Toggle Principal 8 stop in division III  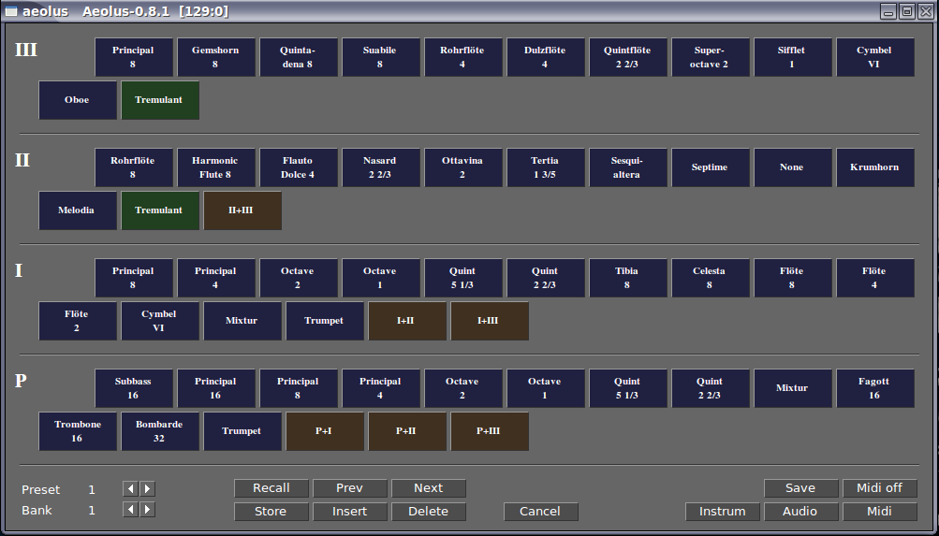tap(134, 57)
